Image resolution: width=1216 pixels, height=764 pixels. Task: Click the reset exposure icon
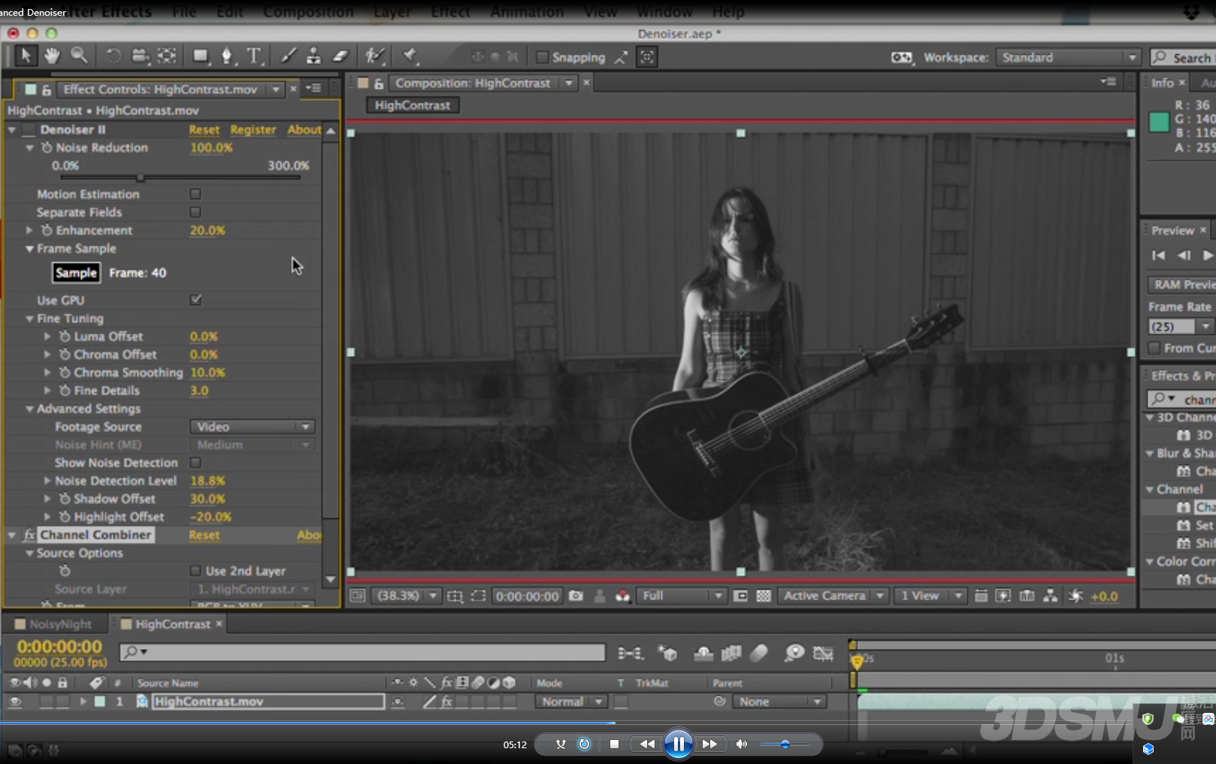[x=1076, y=596]
